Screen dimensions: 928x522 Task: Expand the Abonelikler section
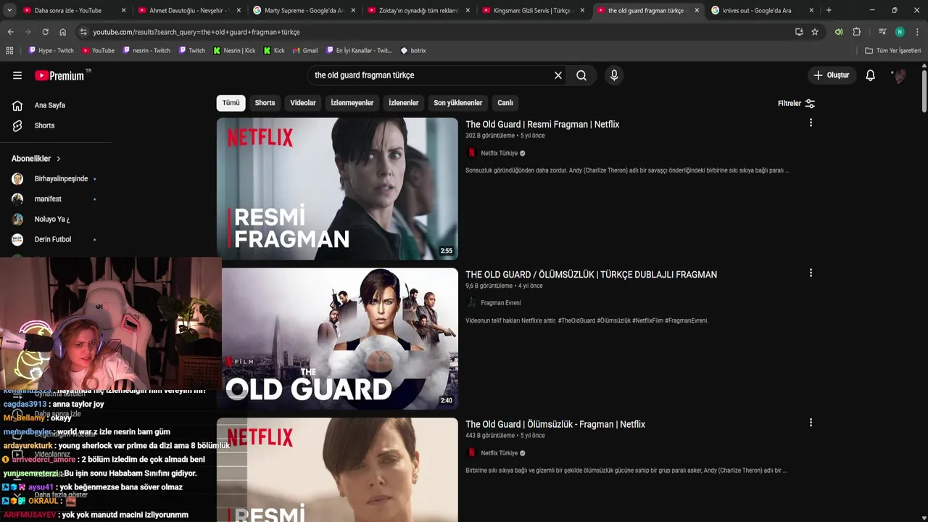tap(36, 158)
